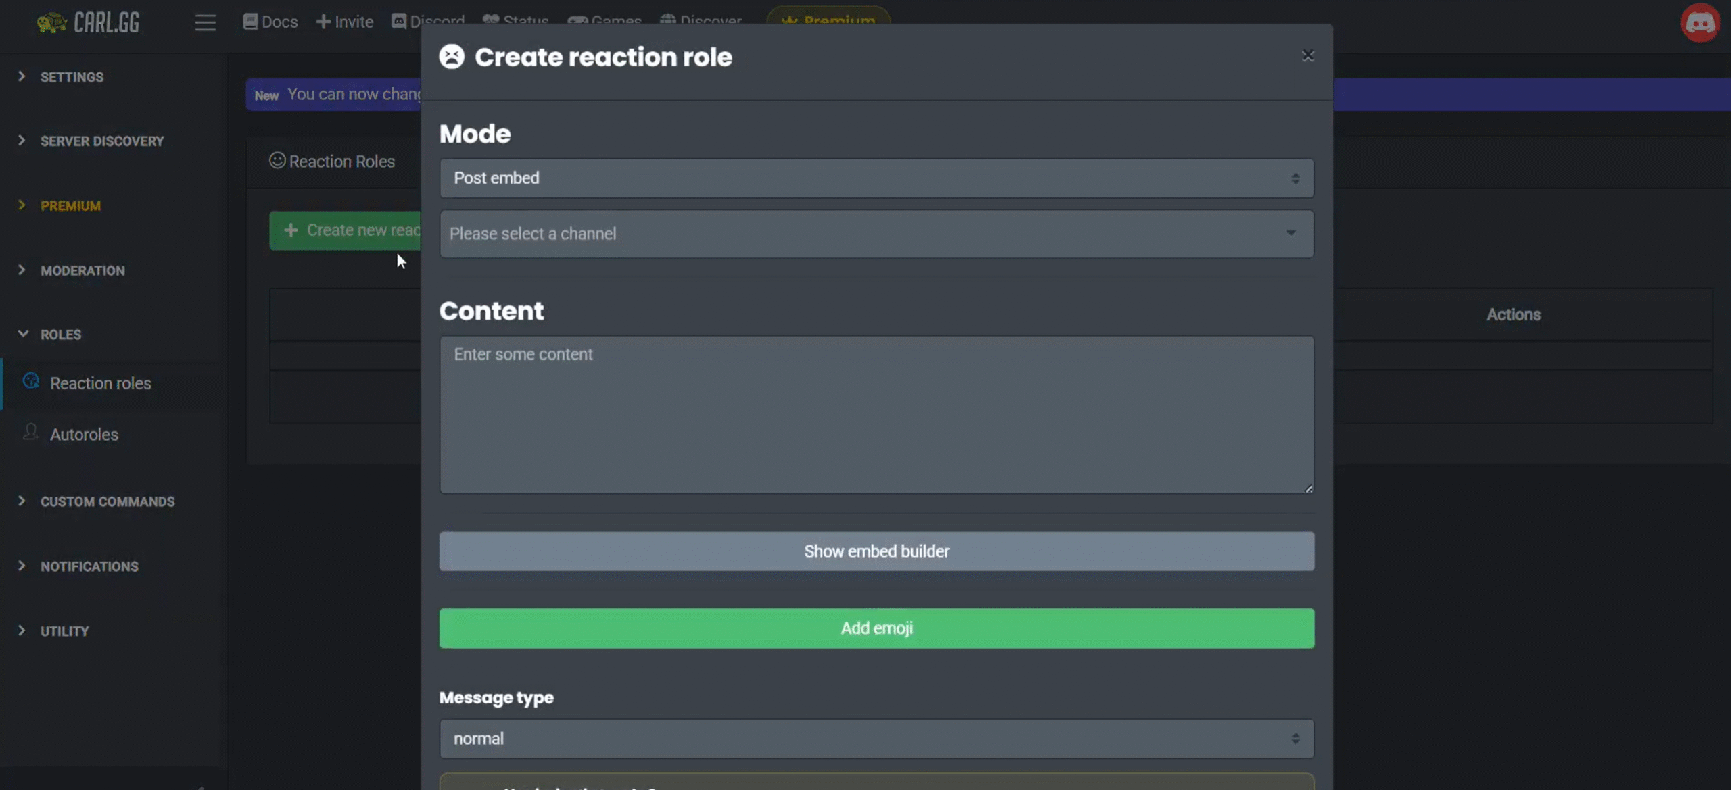Expand the Utility sidebar section

click(x=64, y=631)
